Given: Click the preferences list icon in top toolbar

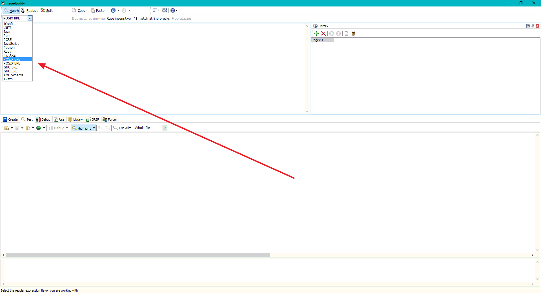Looking at the screenshot, I should (165, 10).
